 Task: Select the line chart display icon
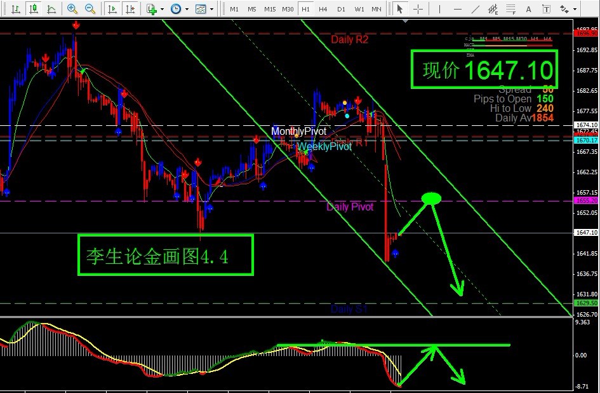point(51,9)
